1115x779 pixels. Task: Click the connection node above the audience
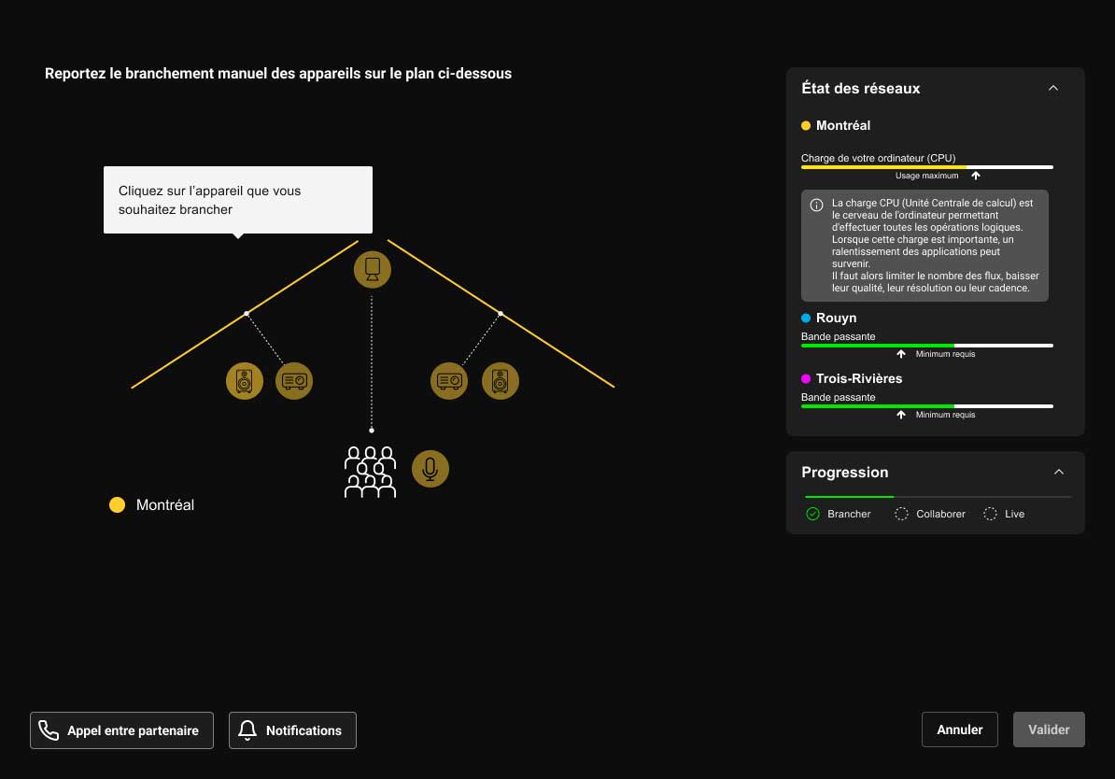371,431
